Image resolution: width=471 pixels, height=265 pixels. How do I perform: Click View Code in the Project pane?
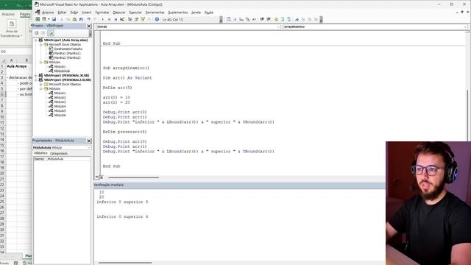37,32
